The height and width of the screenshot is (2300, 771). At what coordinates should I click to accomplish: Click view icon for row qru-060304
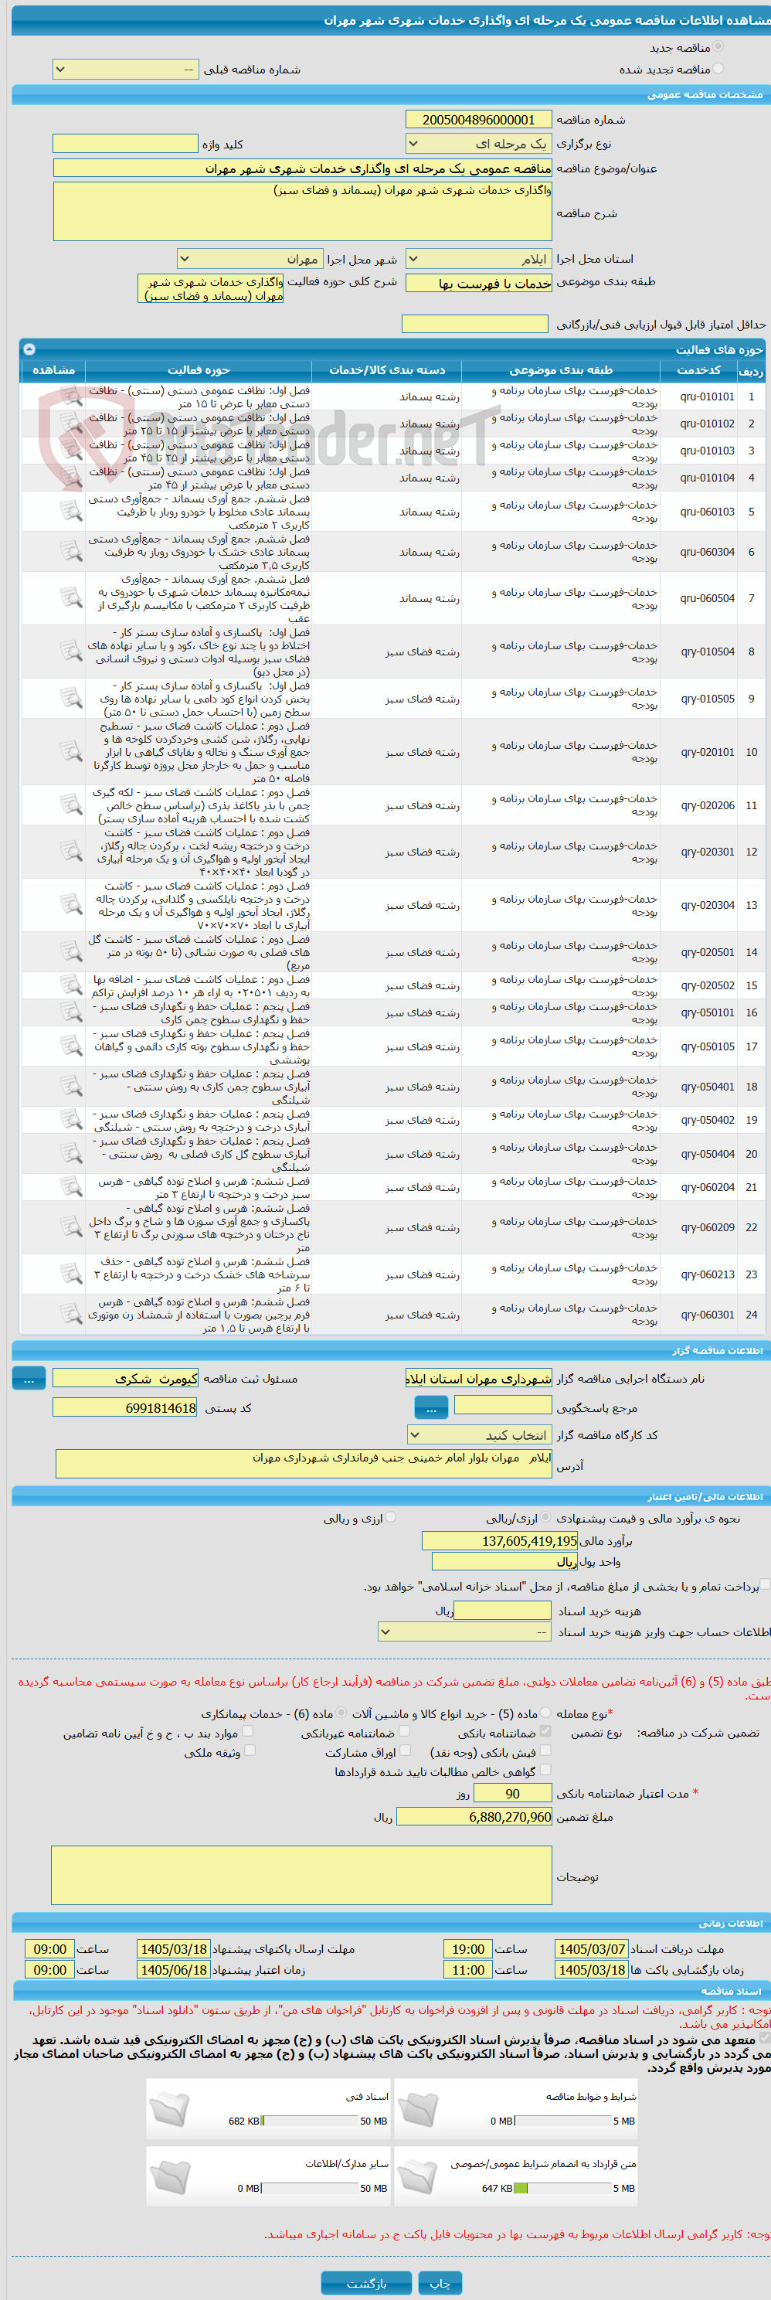pyautogui.click(x=71, y=552)
